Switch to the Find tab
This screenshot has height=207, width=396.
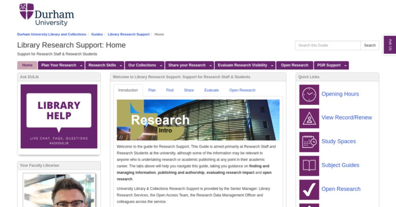170,90
